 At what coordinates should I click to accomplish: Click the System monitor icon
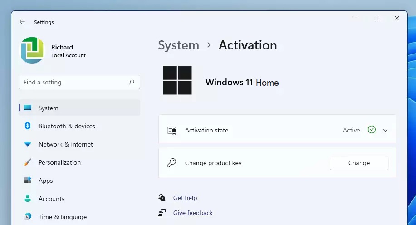[28, 108]
